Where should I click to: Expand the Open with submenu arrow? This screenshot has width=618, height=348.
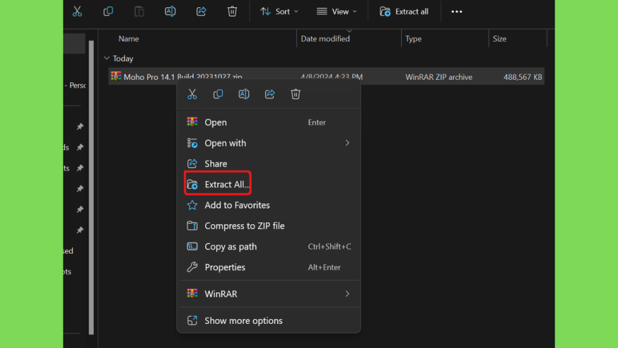pyautogui.click(x=347, y=143)
